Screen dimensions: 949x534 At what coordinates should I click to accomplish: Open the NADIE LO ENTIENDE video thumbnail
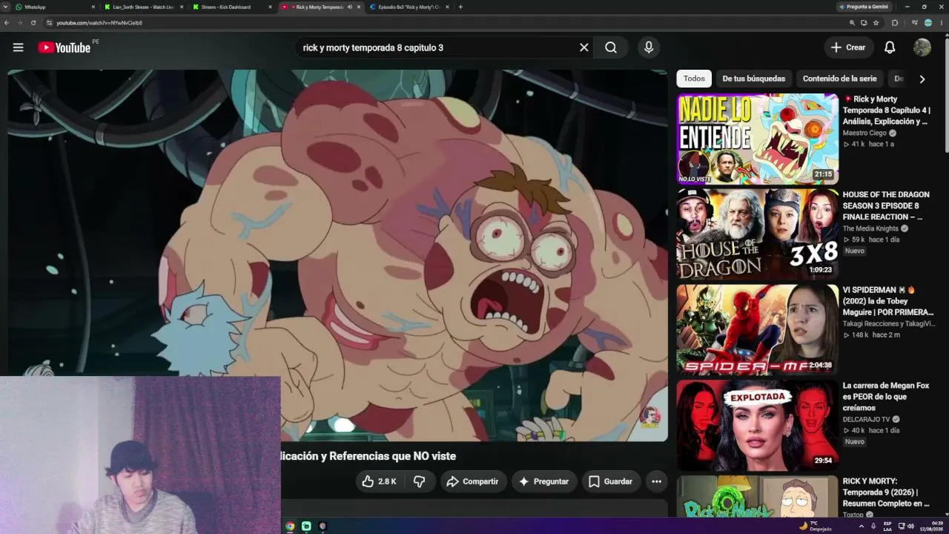pyautogui.click(x=757, y=139)
